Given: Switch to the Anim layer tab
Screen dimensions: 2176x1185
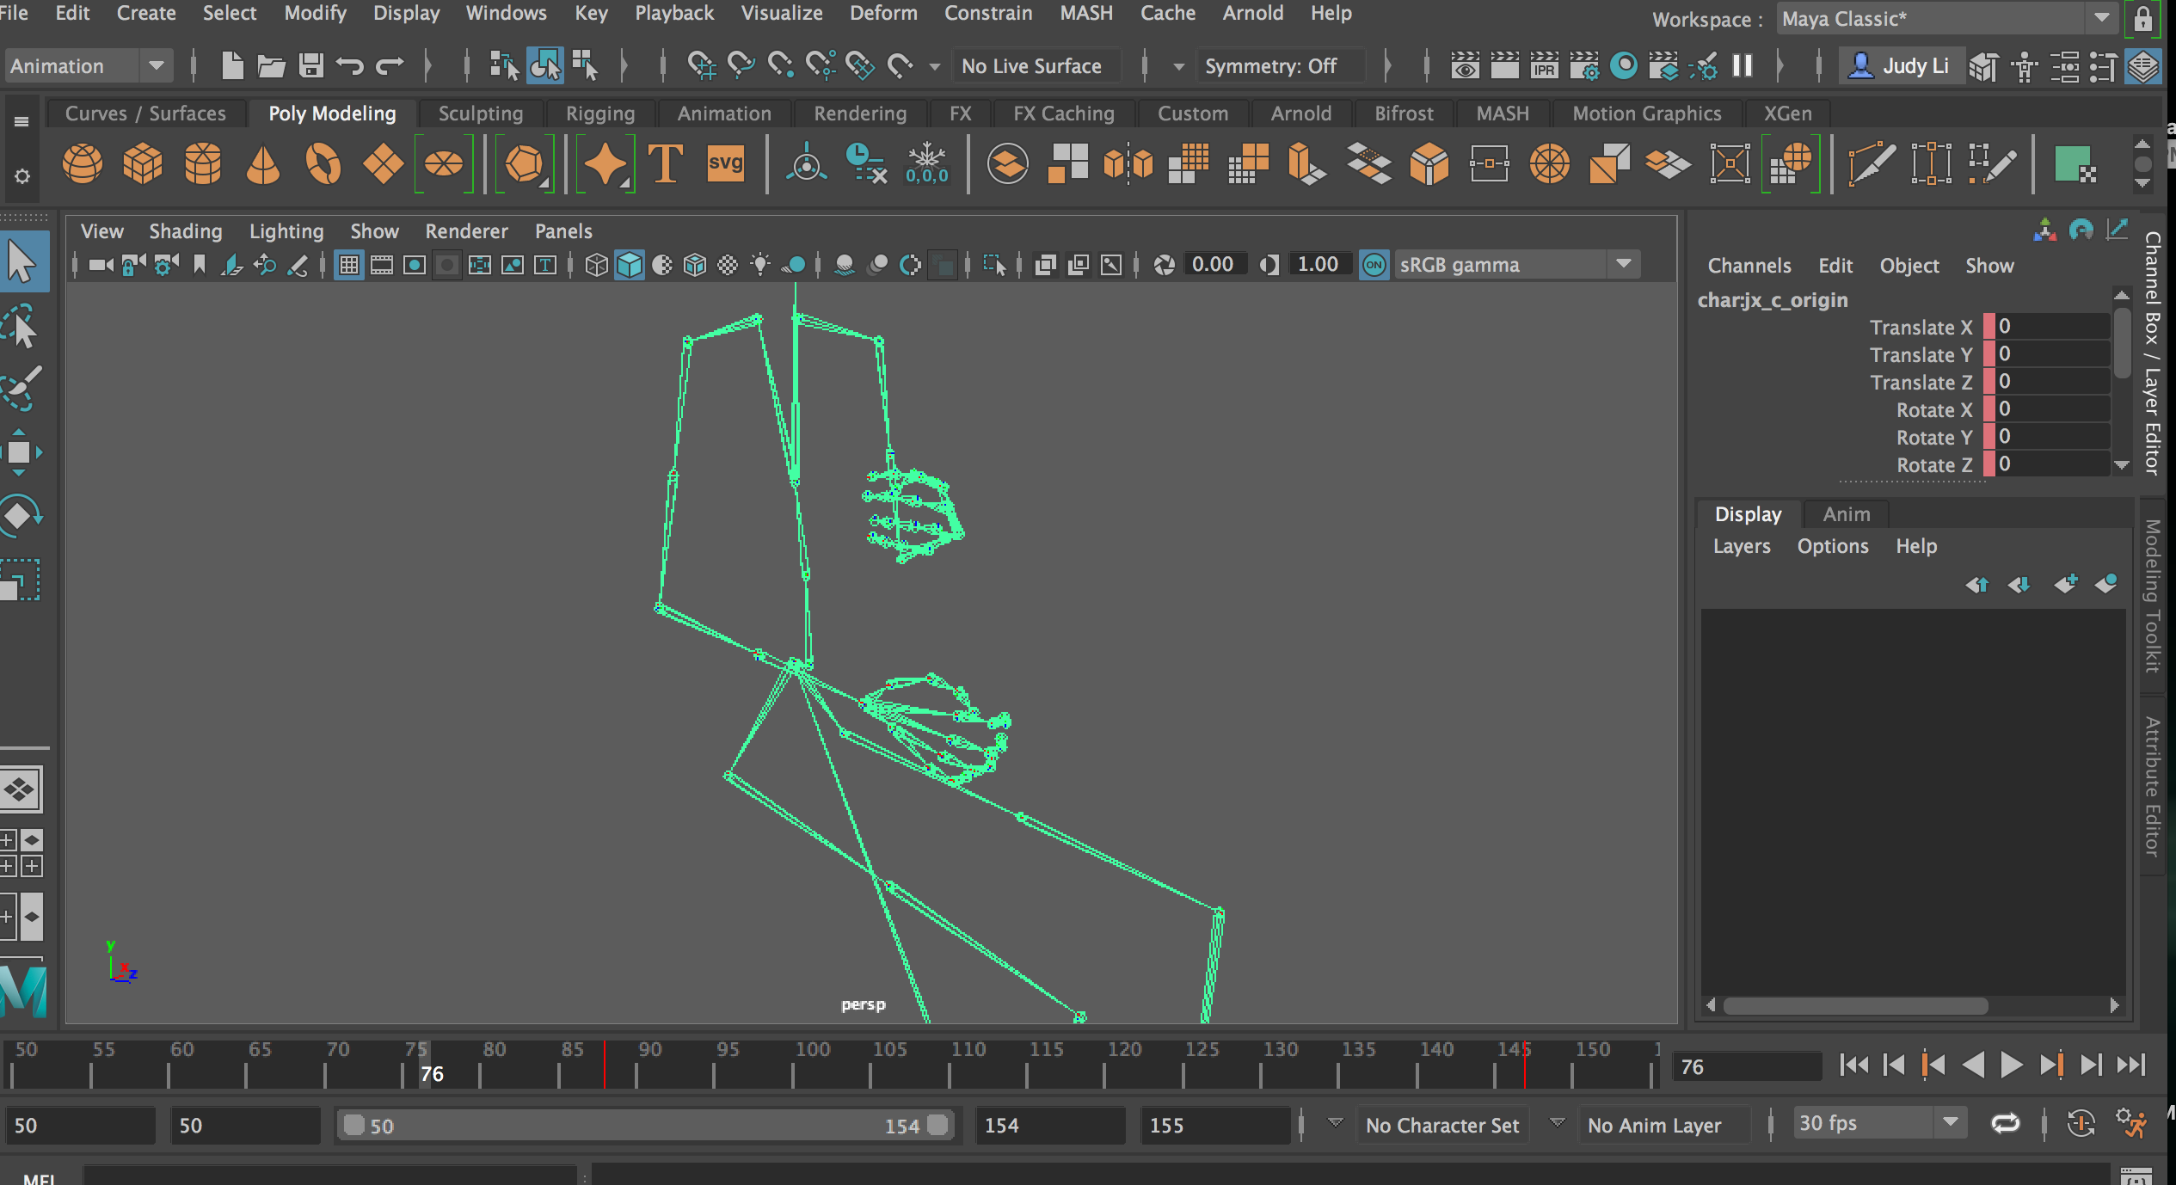Looking at the screenshot, I should [x=1846, y=514].
